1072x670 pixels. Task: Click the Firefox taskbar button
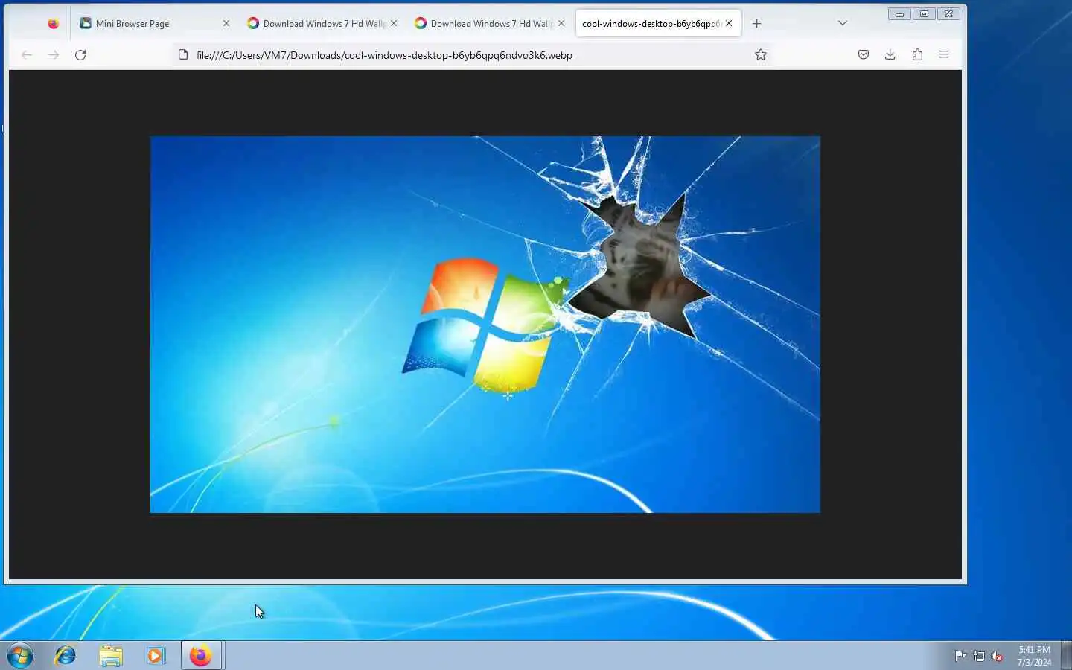click(201, 656)
